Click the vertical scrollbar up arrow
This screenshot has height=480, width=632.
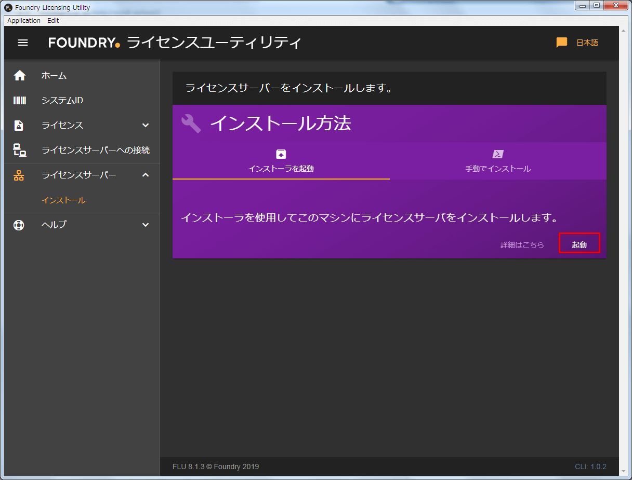click(x=624, y=31)
